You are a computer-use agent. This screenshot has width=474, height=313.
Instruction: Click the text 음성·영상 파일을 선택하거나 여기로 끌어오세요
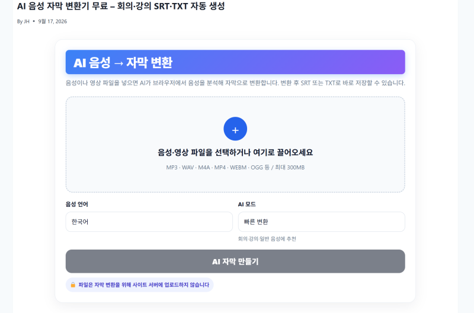click(235, 152)
